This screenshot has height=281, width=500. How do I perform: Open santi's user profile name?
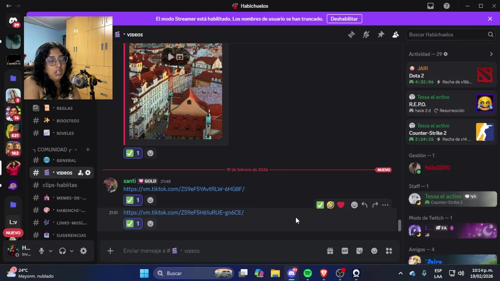(x=130, y=181)
